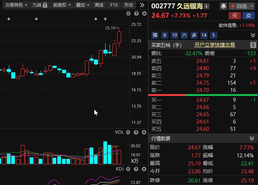258x185 pixels.
Task: Click the 强 tag badge
Action: (x=155, y=35)
